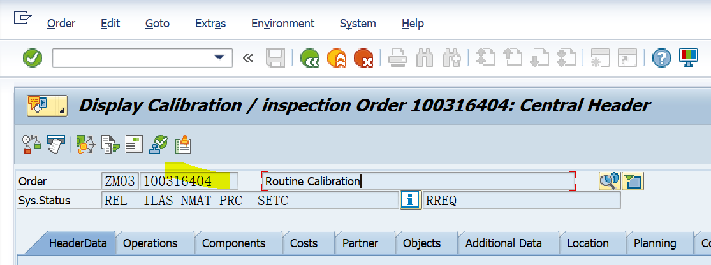Screen dimensions: 711x265
Task: Click the red Cancel icon
Action: click(363, 58)
